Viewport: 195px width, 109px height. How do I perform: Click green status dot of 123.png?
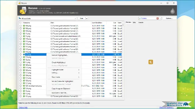[24, 73]
